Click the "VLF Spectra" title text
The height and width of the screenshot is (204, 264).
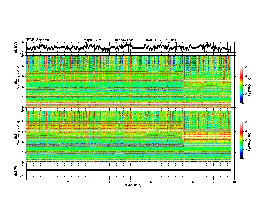tap(38, 40)
